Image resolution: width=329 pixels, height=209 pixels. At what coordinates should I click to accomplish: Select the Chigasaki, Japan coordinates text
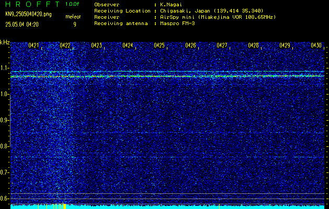point(212,10)
